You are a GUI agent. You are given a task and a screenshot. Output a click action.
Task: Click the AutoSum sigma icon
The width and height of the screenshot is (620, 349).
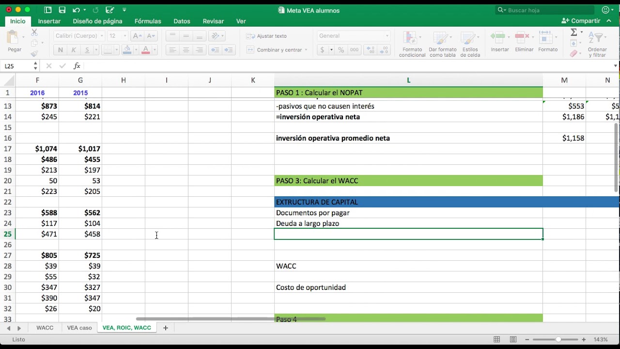(x=574, y=32)
